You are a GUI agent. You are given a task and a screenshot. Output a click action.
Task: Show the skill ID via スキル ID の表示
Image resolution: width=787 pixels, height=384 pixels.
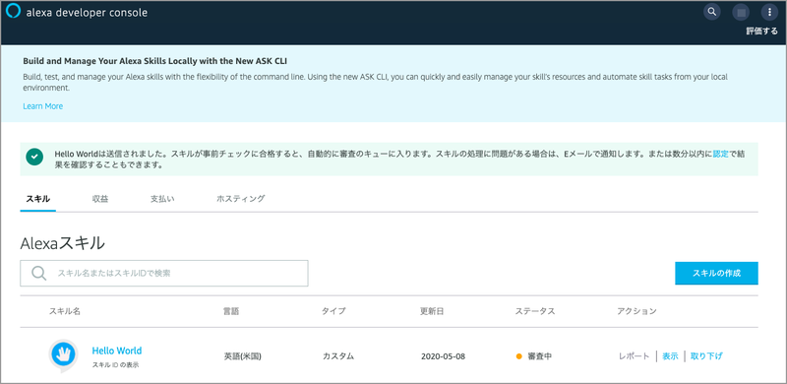pyautogui.click(x=115, y=365)
